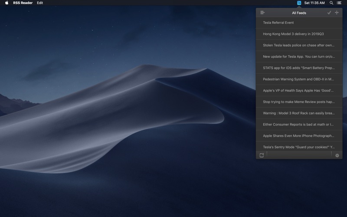The height and width of the screenshot is (217, 347).
Task: Open the Edit menu
Action: [40, 3]
